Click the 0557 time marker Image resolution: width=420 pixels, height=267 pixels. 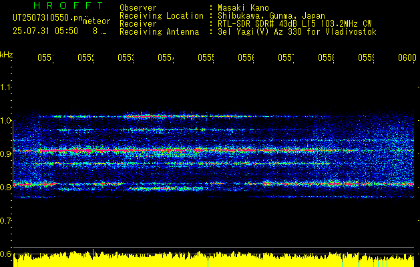click(286, 57)
